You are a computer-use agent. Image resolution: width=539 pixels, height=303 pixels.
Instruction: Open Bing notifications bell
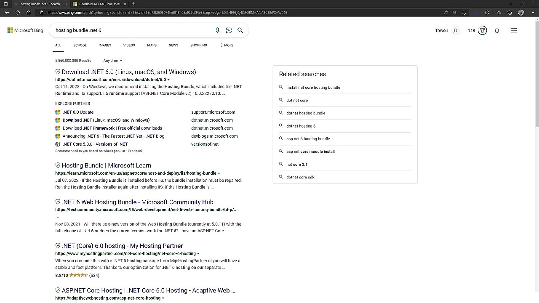(497, 30)
